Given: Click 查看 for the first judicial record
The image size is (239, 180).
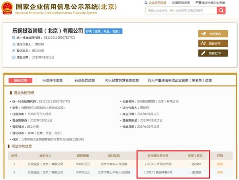Looking at the screenshot, I should pyautogui.click(x=220, y=164).
